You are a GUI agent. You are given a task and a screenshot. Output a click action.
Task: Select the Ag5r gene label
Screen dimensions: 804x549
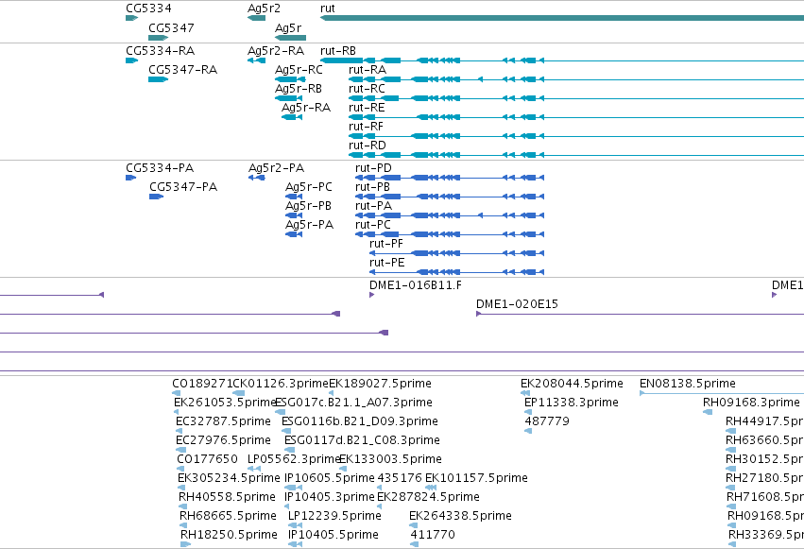coord(287,27)
